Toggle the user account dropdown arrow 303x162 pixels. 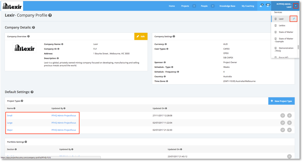296,6
